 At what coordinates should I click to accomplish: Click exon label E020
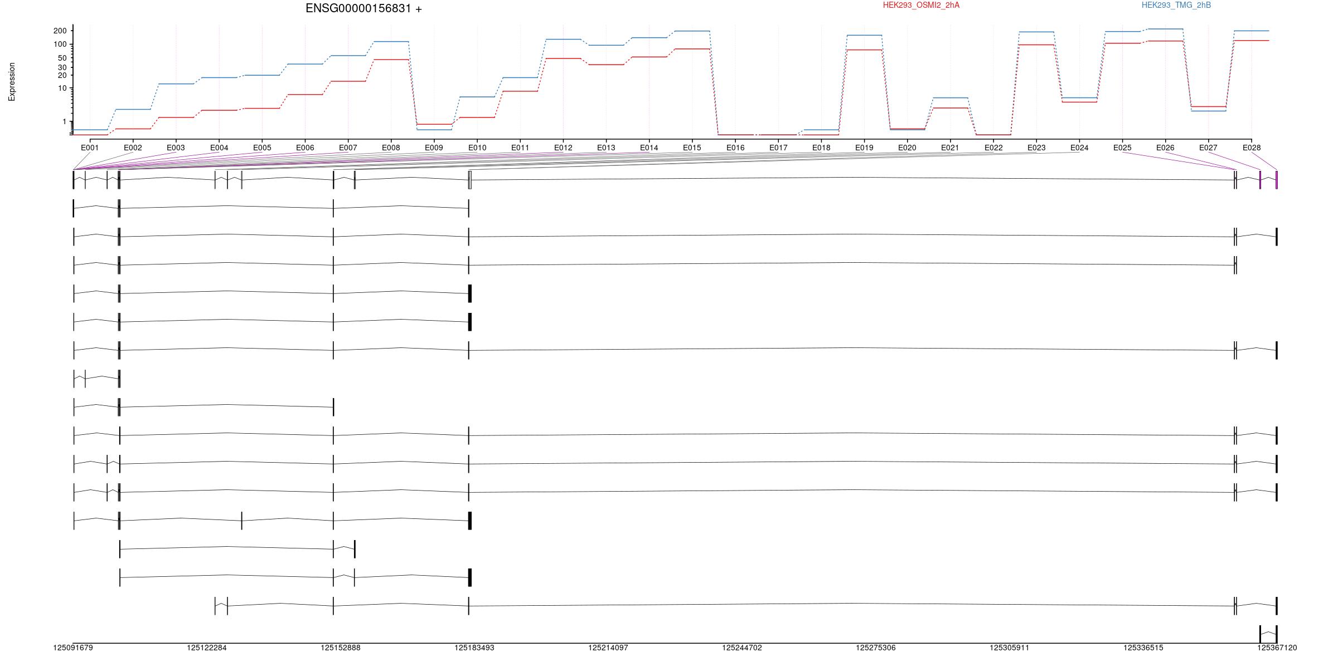[x=907, y=148]
